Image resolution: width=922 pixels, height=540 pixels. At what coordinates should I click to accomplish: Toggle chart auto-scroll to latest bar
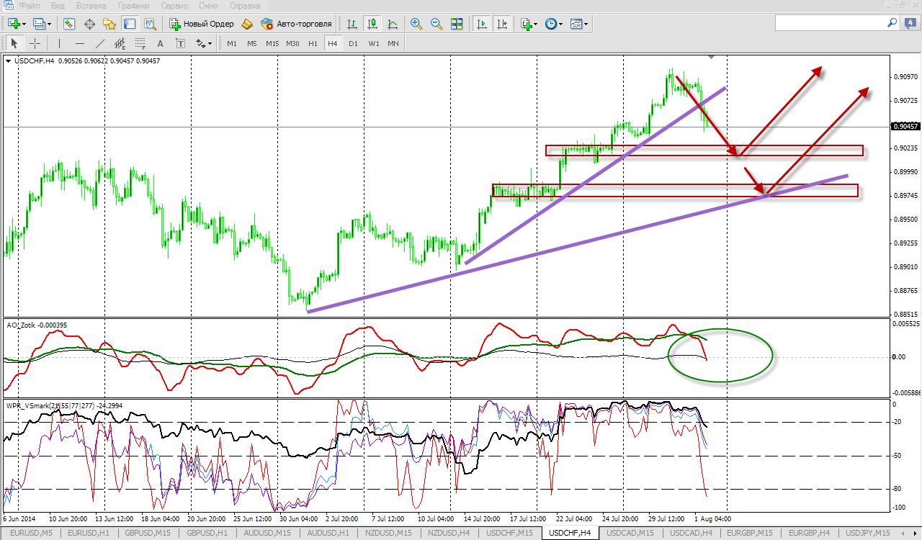[481, 24]
